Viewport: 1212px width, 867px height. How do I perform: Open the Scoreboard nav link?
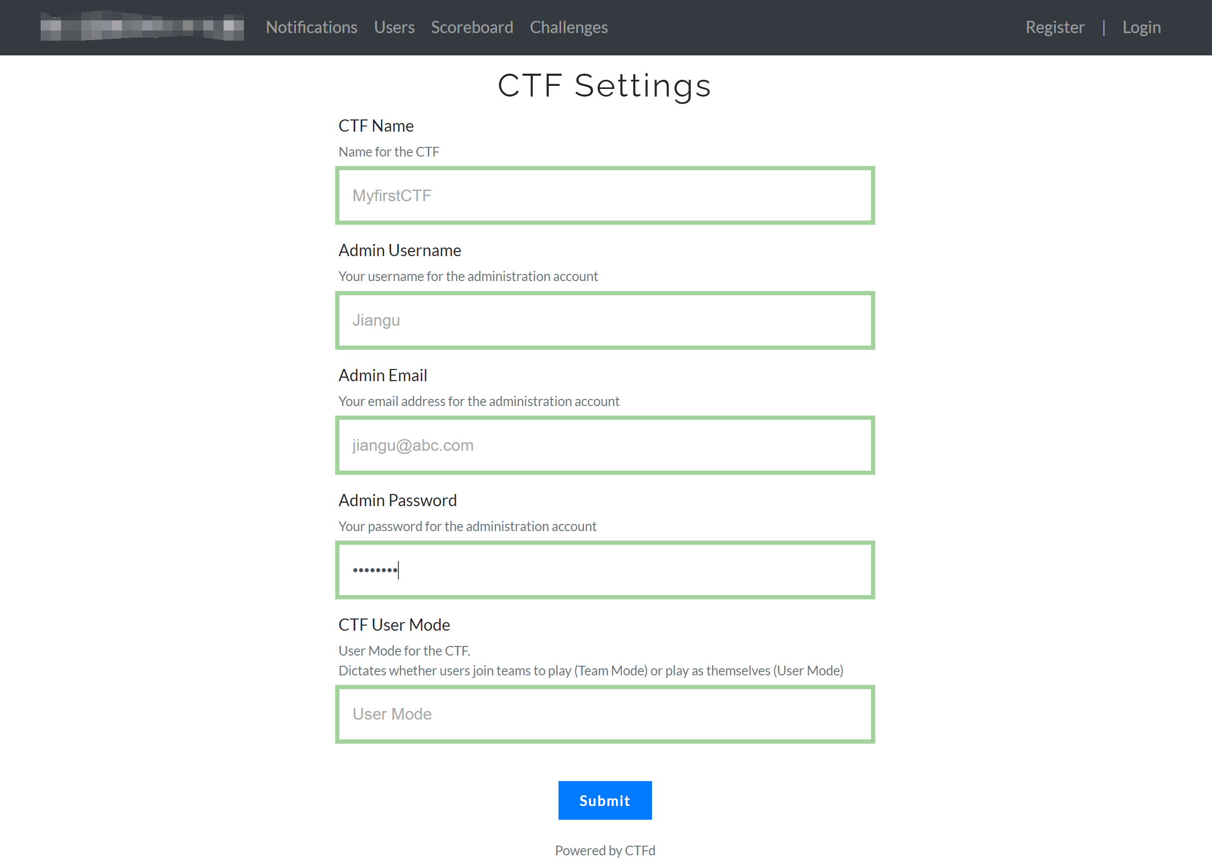(x=472, y=27)
